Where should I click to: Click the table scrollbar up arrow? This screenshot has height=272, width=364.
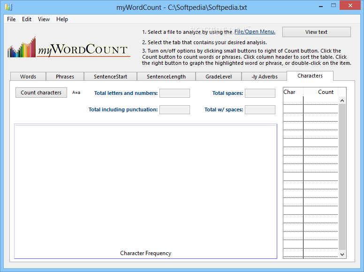click(342, 101)
